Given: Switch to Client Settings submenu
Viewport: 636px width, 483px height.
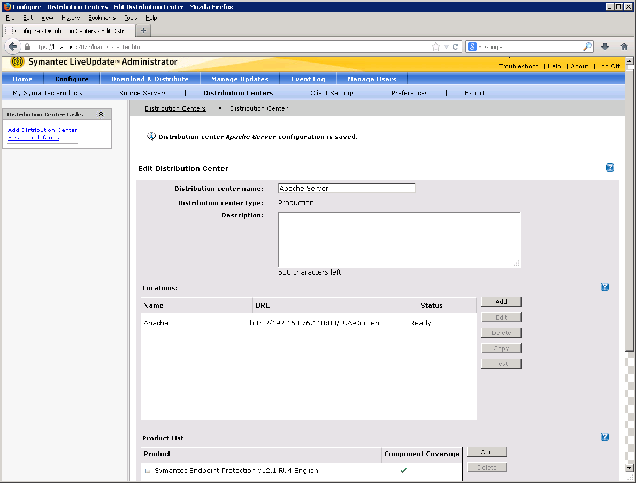Looking at the screenshot, I should pos(332,93).
